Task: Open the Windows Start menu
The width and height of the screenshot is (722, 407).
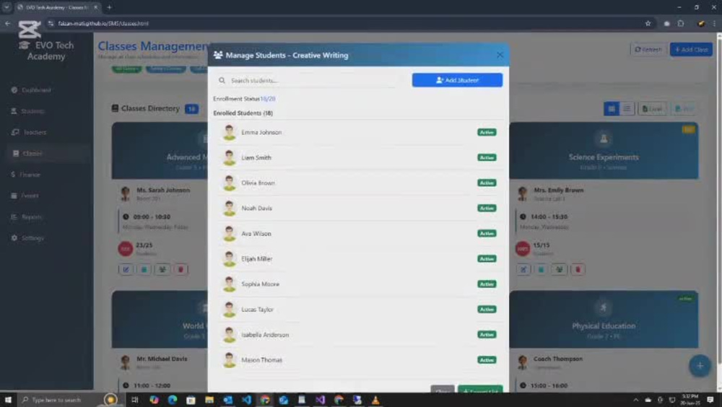Action: coord(8,400)
